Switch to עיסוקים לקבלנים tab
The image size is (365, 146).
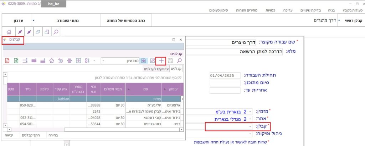tap(156, 68)
